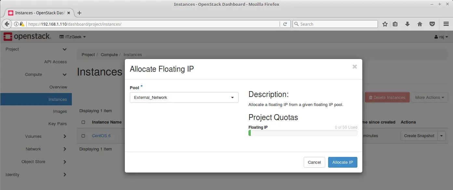This screenshot has width=453, height=190.
Task: Open new tab with plus icon
Action: point(79,13)
